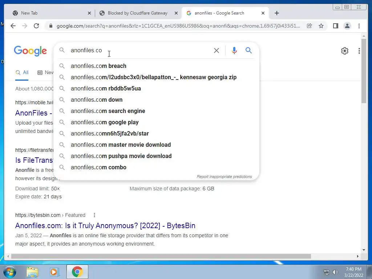
Task: Open options dots next to bytesbin.com
Action: [x=94, y=215]
